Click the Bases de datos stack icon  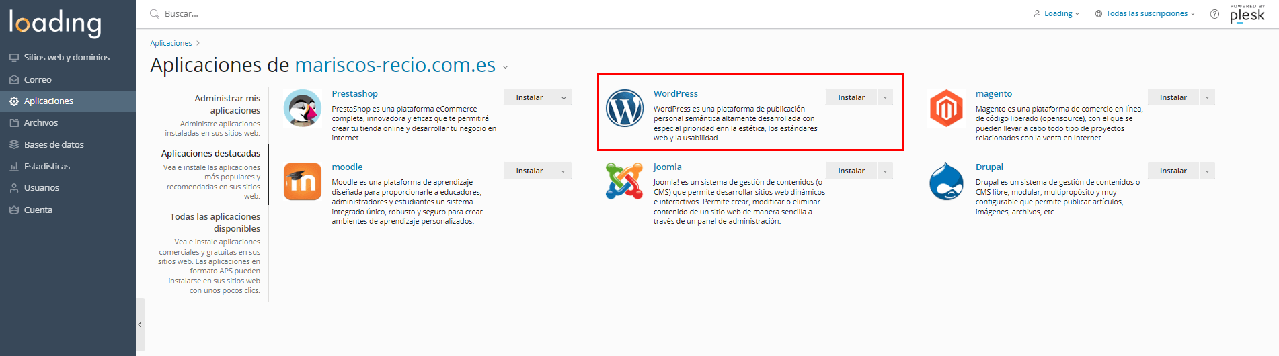pos(14,144)
